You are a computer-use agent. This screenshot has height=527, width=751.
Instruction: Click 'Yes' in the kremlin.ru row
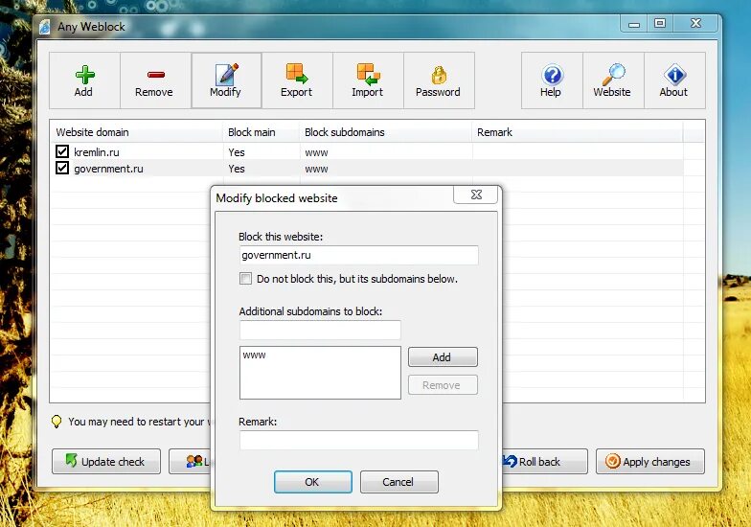[x=236, y=152]
